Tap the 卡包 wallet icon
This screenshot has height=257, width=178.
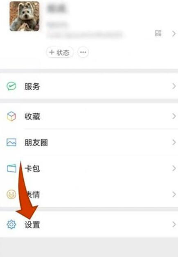pyautogui.click(x=11, y=168)
